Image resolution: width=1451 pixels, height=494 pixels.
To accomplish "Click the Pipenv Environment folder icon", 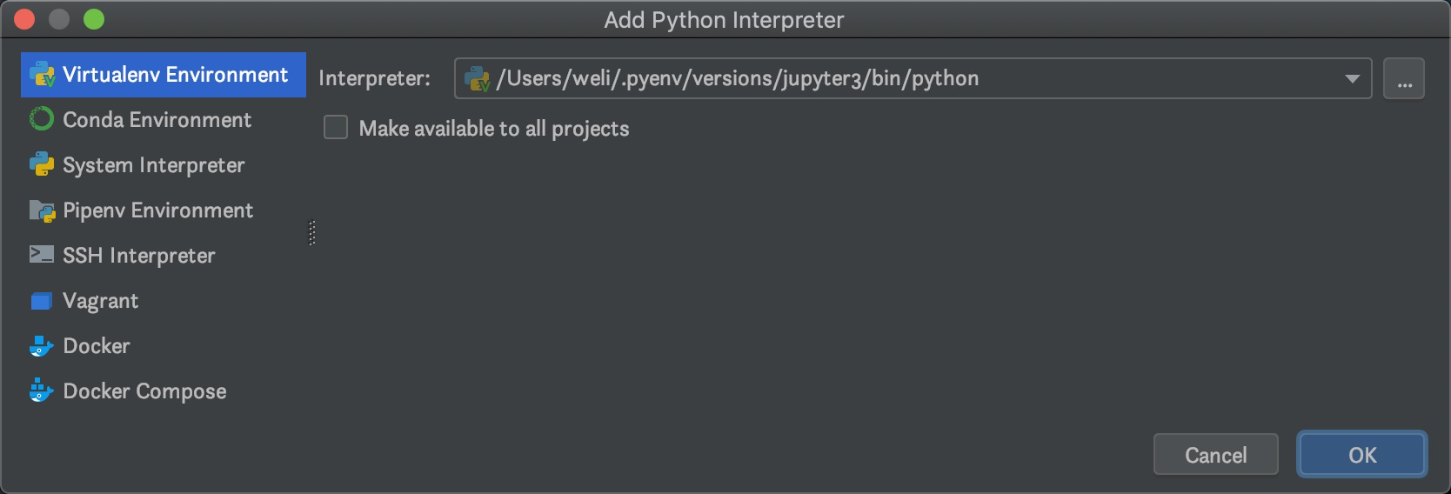I will [x=42, y=210].
